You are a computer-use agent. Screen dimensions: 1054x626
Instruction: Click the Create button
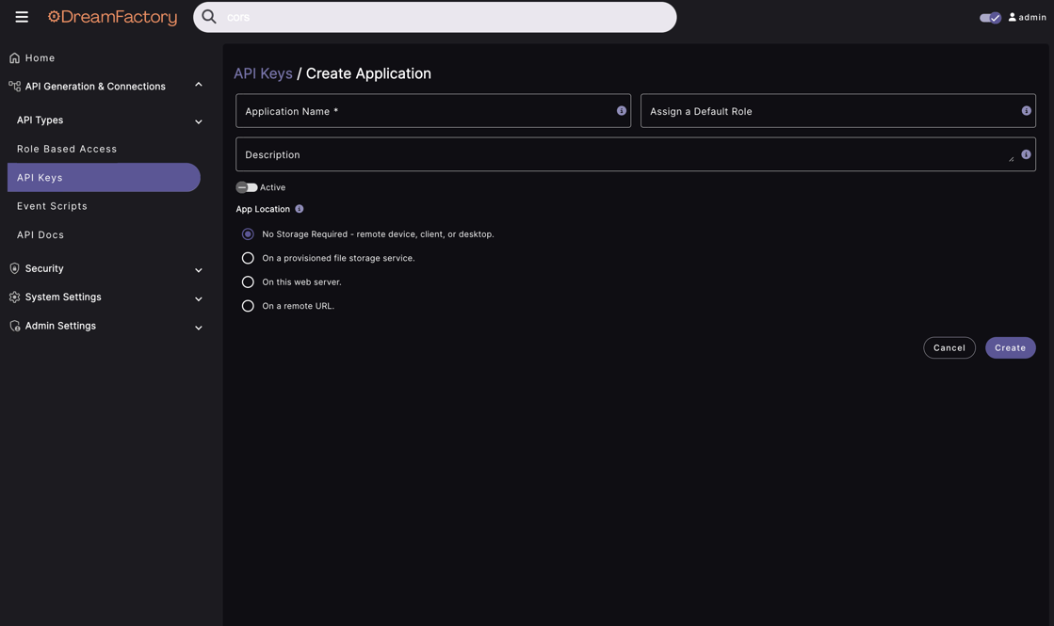pos(1010,347)
